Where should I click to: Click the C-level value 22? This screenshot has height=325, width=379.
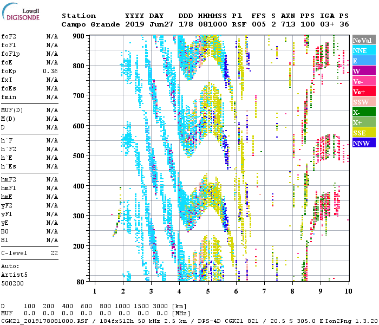tap(54, 253)
